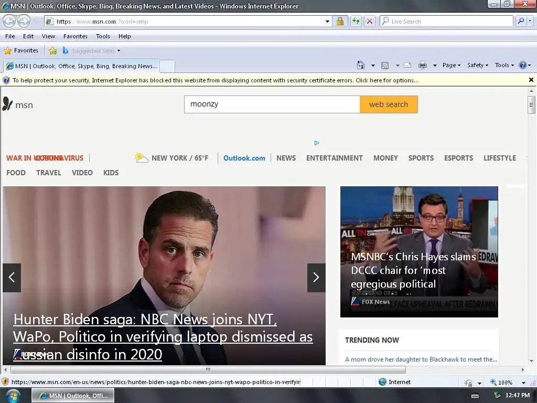This screenshot has height=403, width=537.
Task: Open the ENTERTAINMENT navigation link
Action: tap(334, 158)
